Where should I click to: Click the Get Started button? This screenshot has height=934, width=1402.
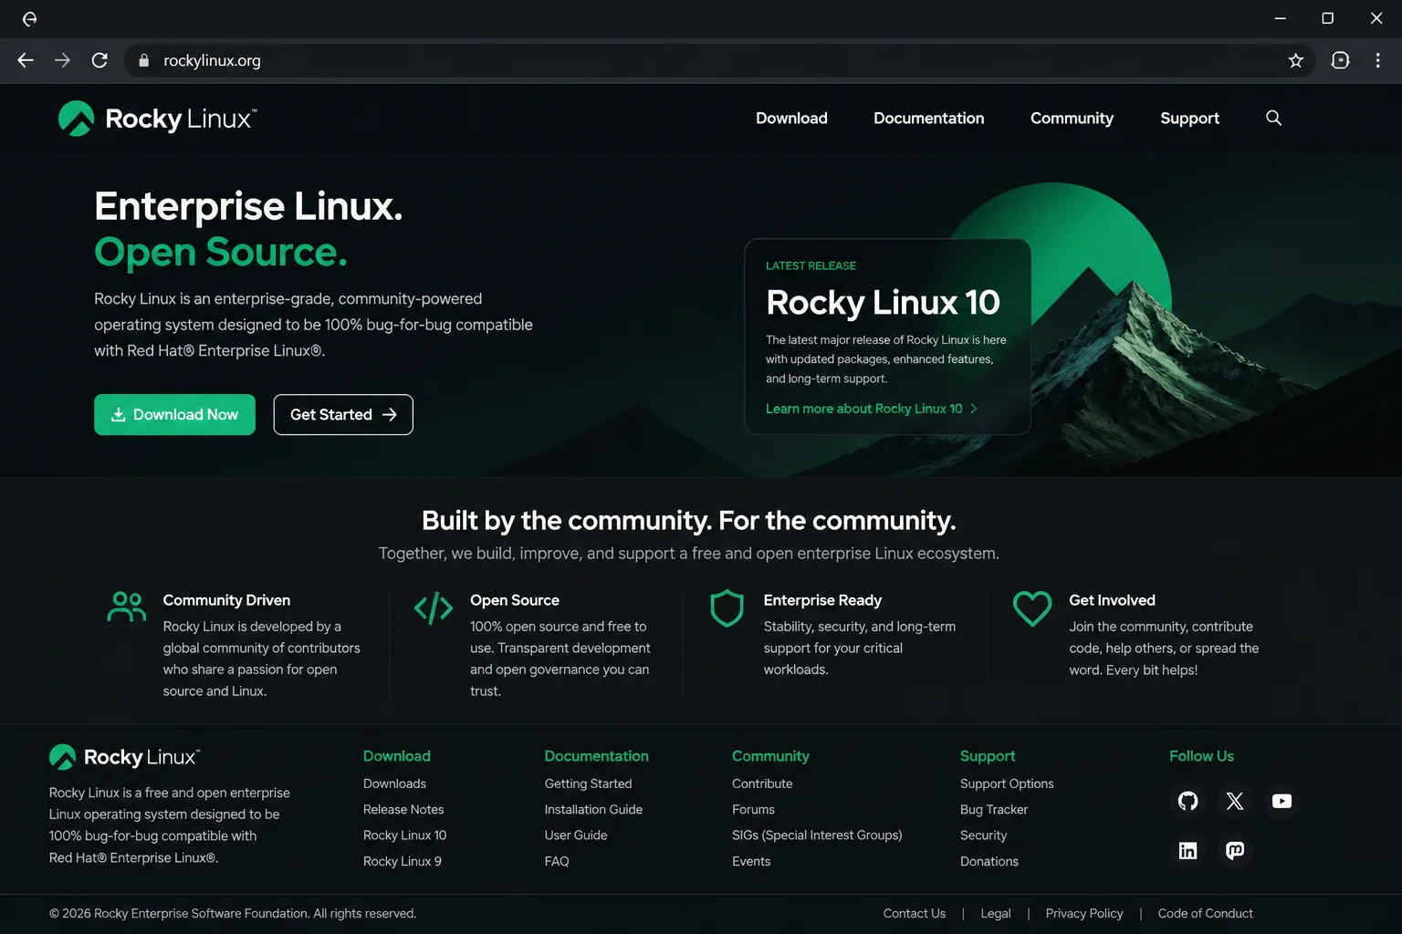click(343, 414)
